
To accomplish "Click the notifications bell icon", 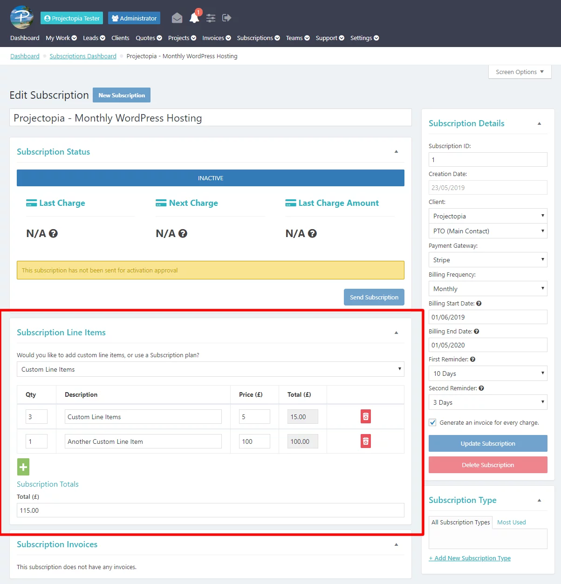I will [194, 18].
